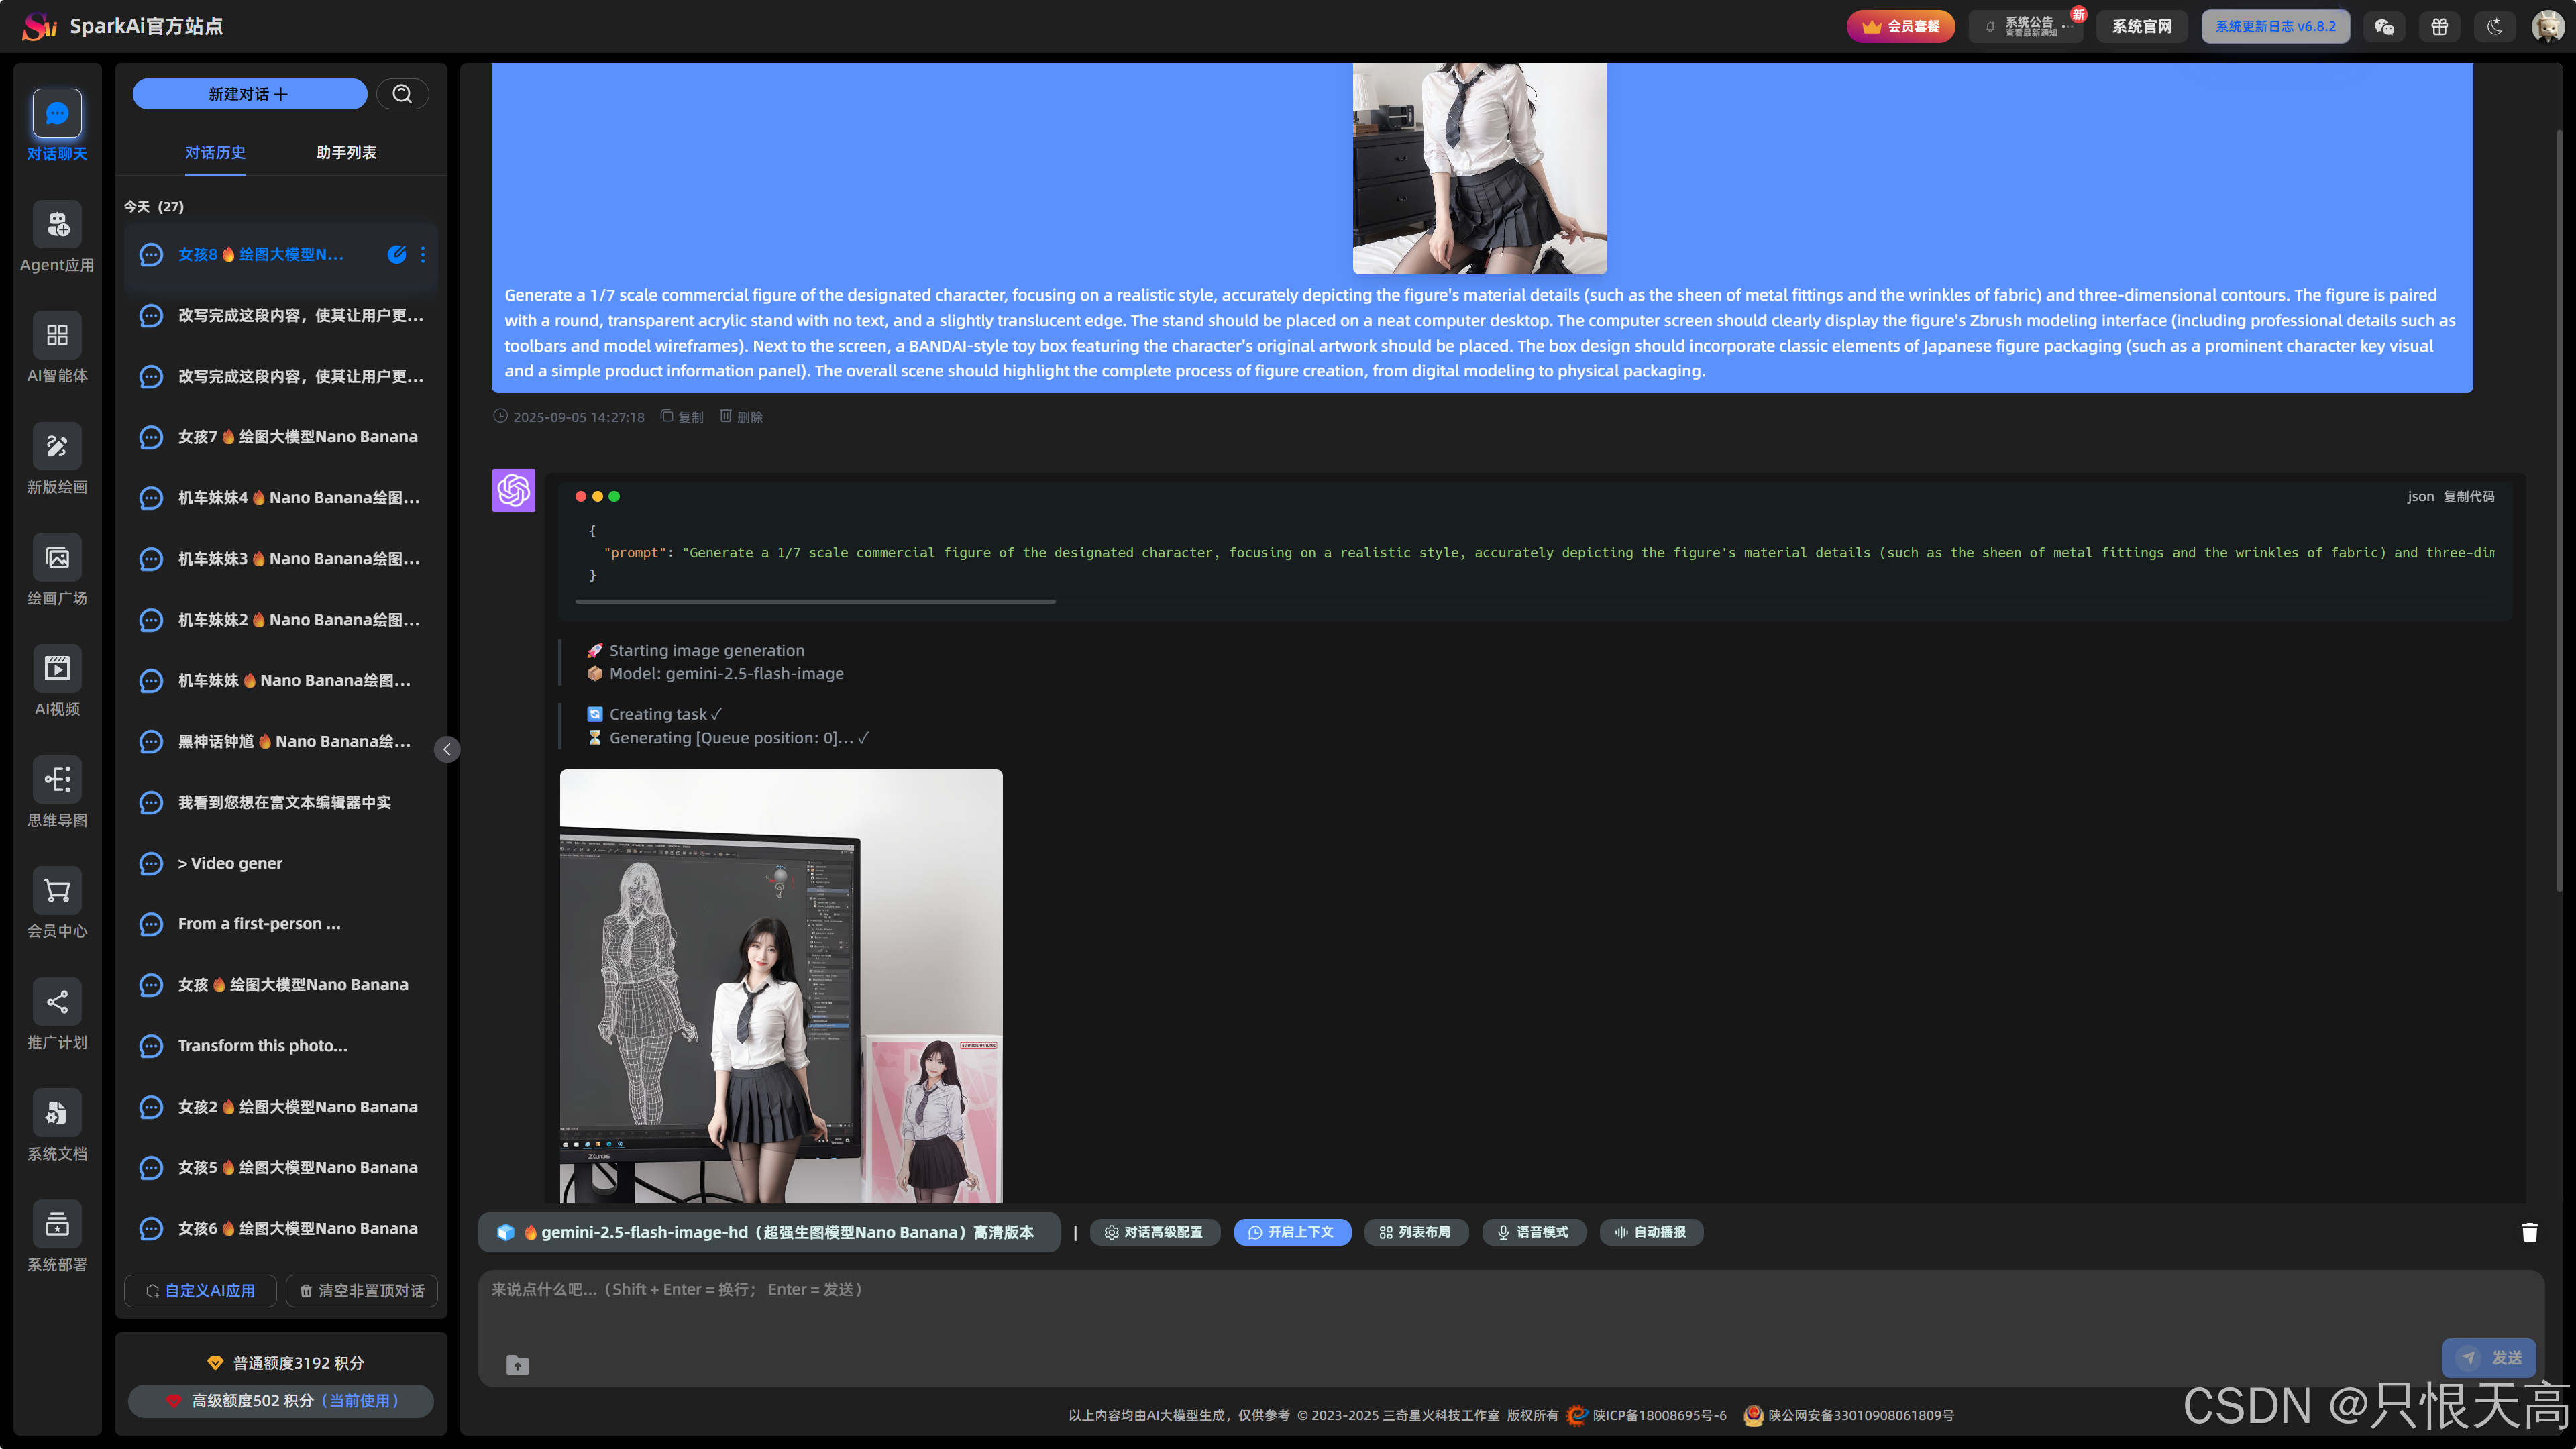The height and width of the screenshot is (1449, 2576).
Task: Click the trash icon to clear the chat
Action: click(2529, 1232)
